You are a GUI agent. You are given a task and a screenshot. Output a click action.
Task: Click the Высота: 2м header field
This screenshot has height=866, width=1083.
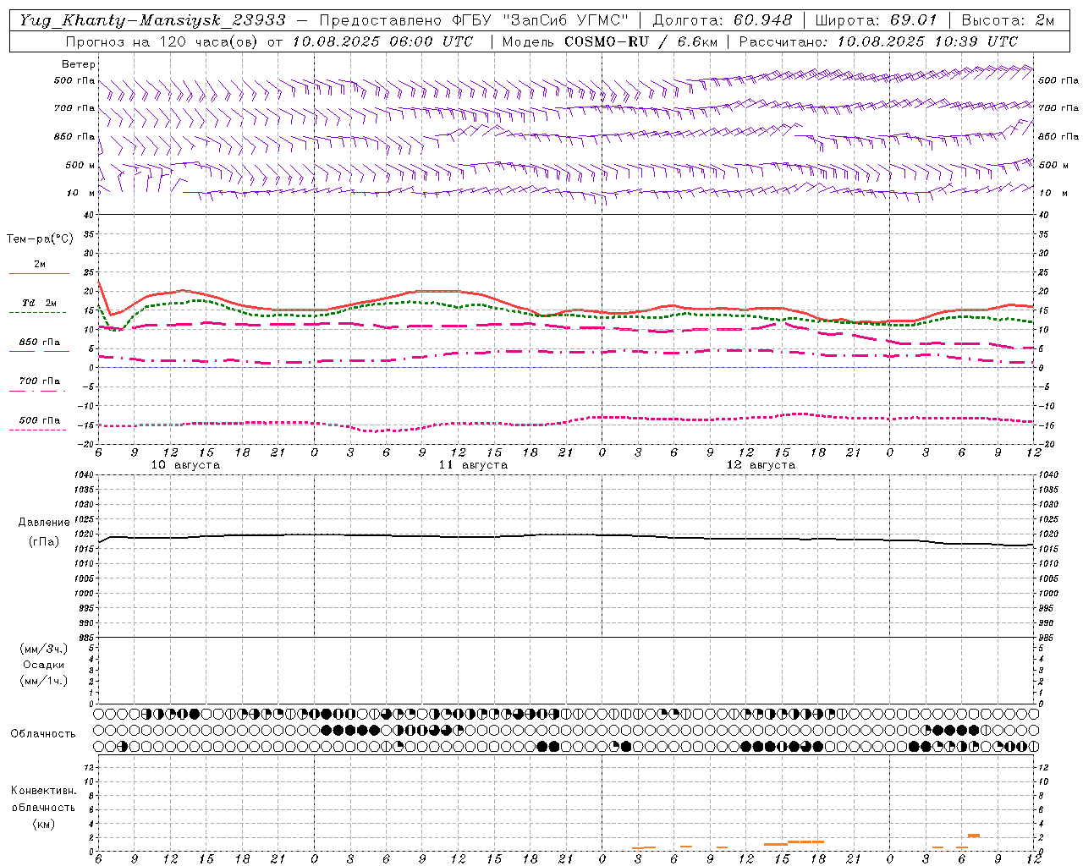[x=1007, y=20]
